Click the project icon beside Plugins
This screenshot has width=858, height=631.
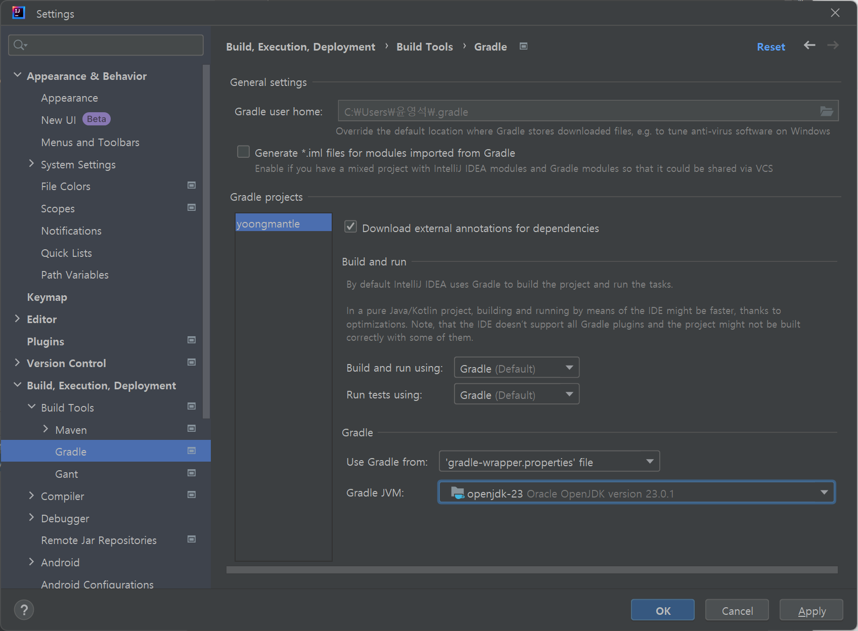tap(192, 340)
